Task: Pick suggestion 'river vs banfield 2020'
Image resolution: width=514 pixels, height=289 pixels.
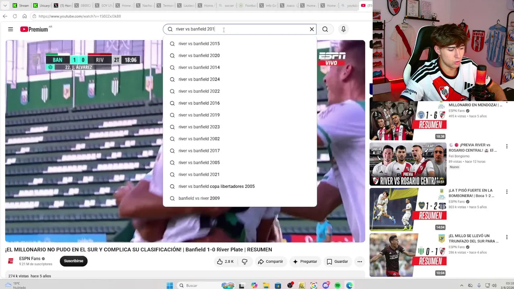Action: tap(240, 55)
